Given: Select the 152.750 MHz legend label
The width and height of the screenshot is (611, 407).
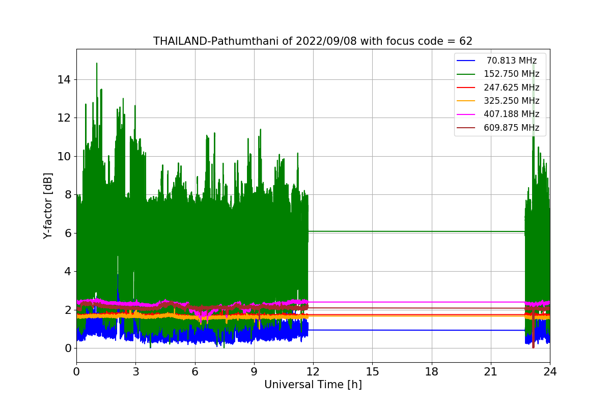Looking at the screenshot, I should (512, 74).
